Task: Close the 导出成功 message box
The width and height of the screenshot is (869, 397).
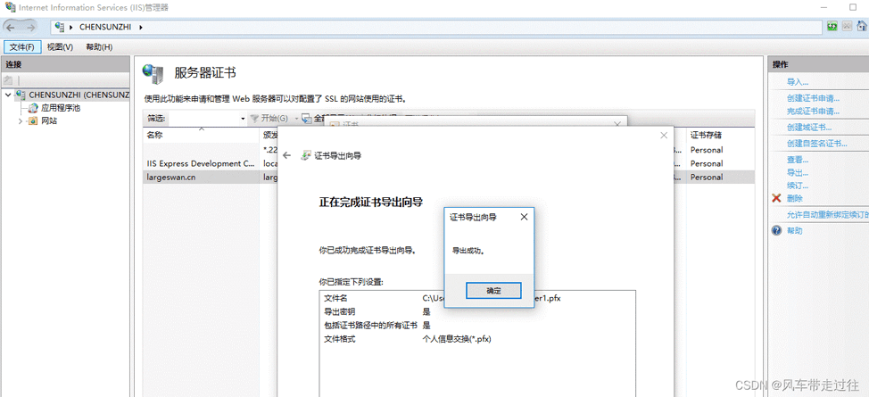Action: pos(524,218)
